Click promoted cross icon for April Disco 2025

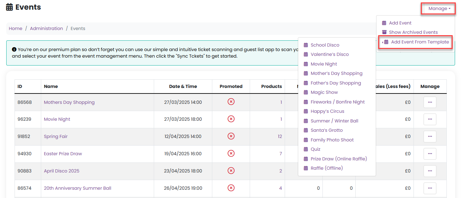tap(231, 171)
